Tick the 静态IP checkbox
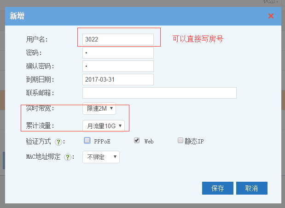285x208 pixels. click(x=180, y=141)
